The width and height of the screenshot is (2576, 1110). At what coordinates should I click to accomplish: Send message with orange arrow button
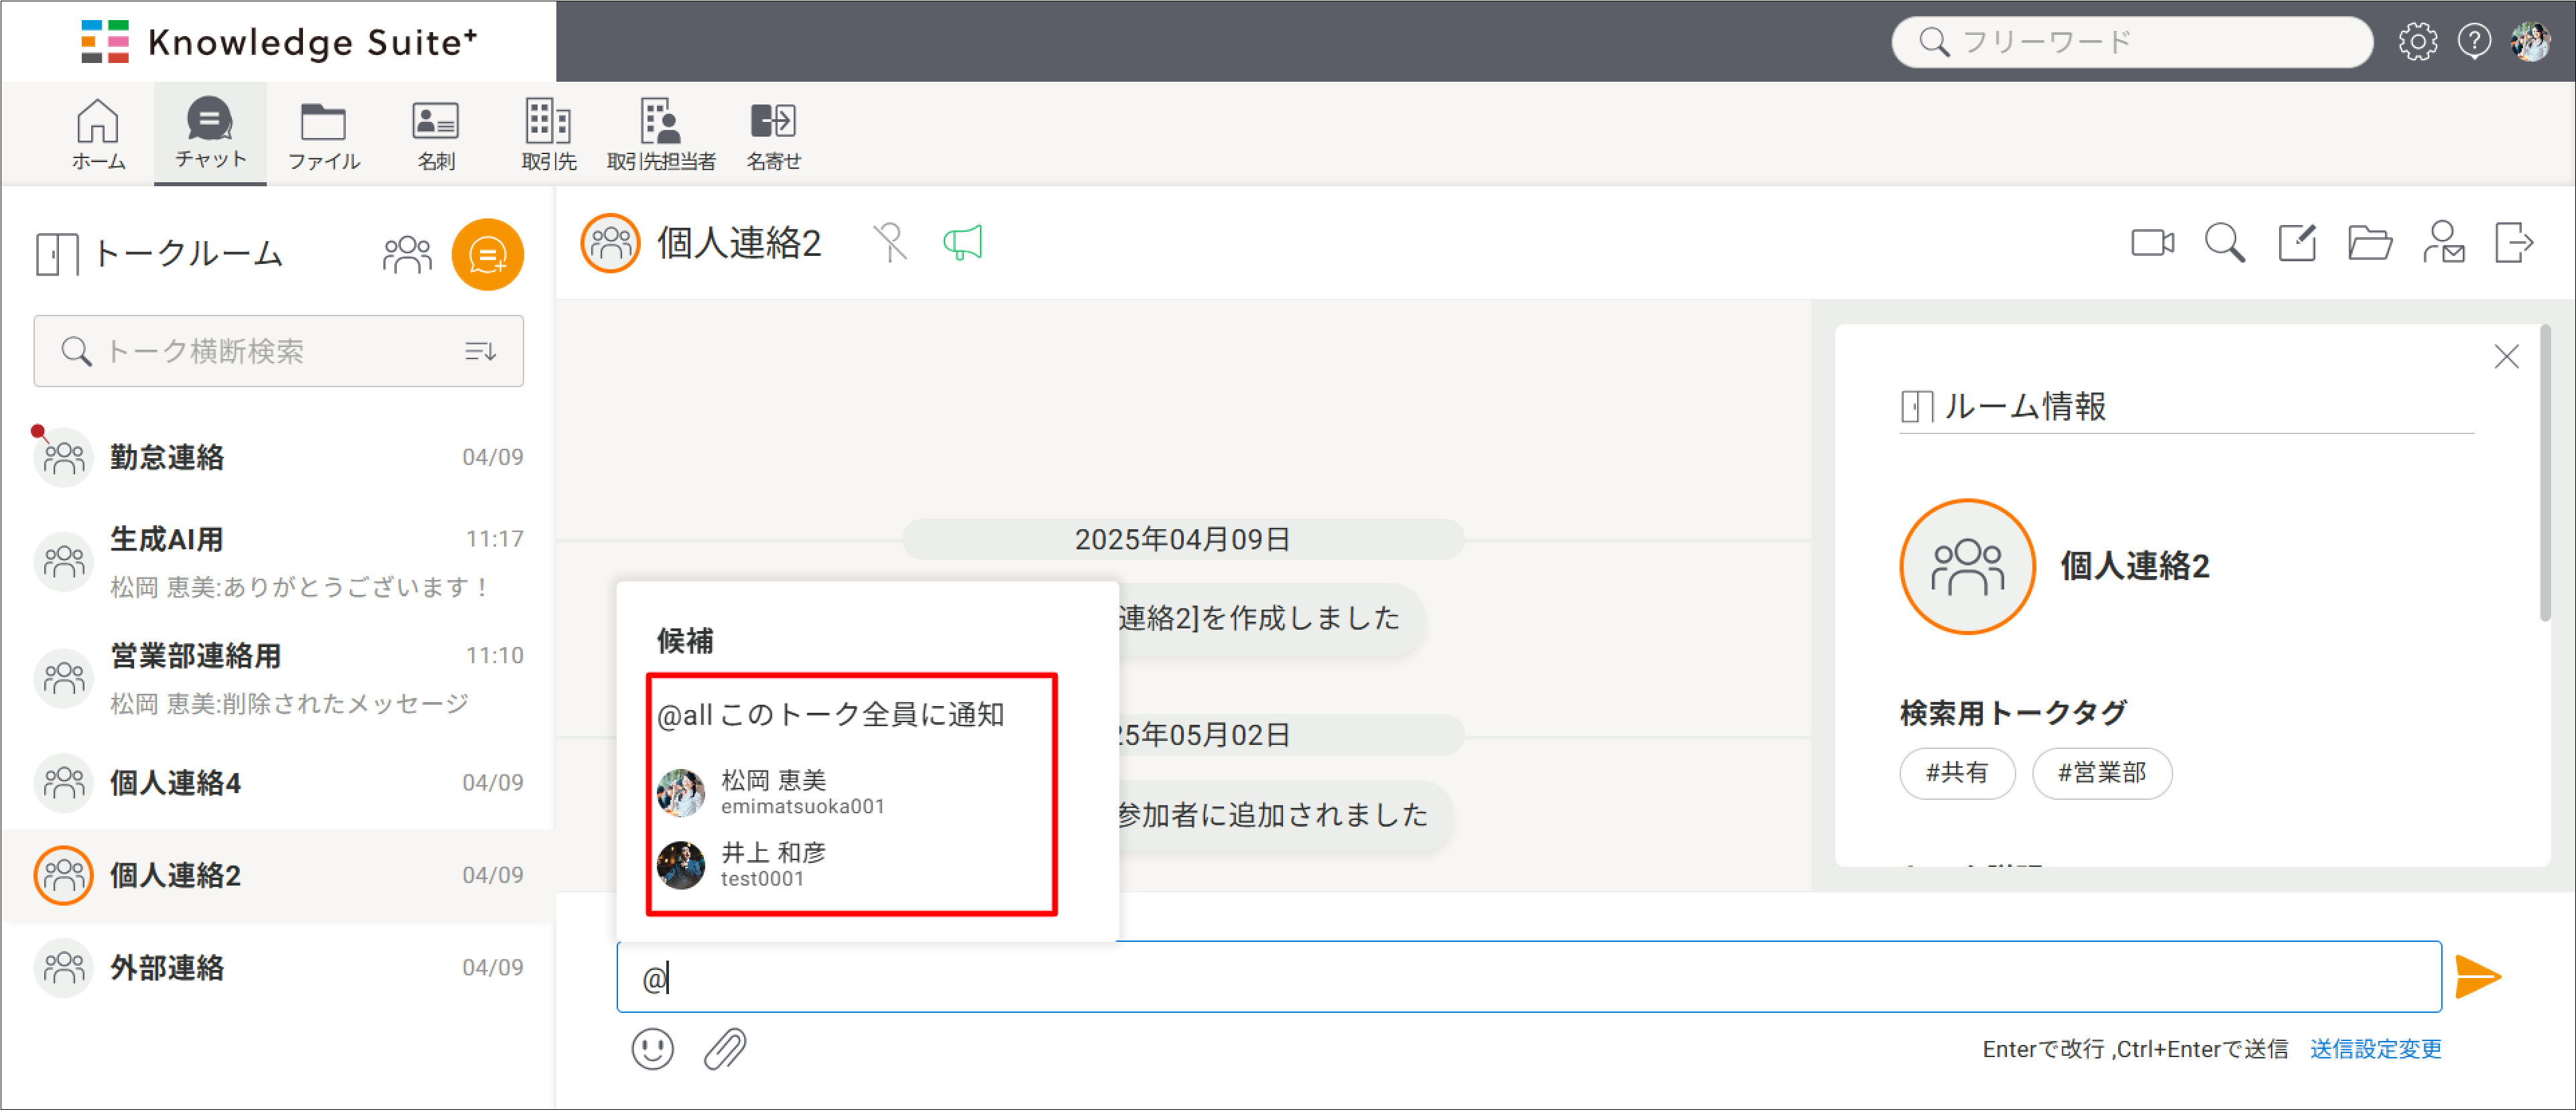point(2477,976)
